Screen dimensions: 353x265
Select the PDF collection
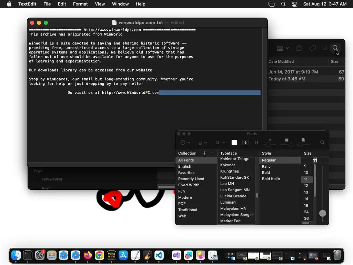pos(196,204)
